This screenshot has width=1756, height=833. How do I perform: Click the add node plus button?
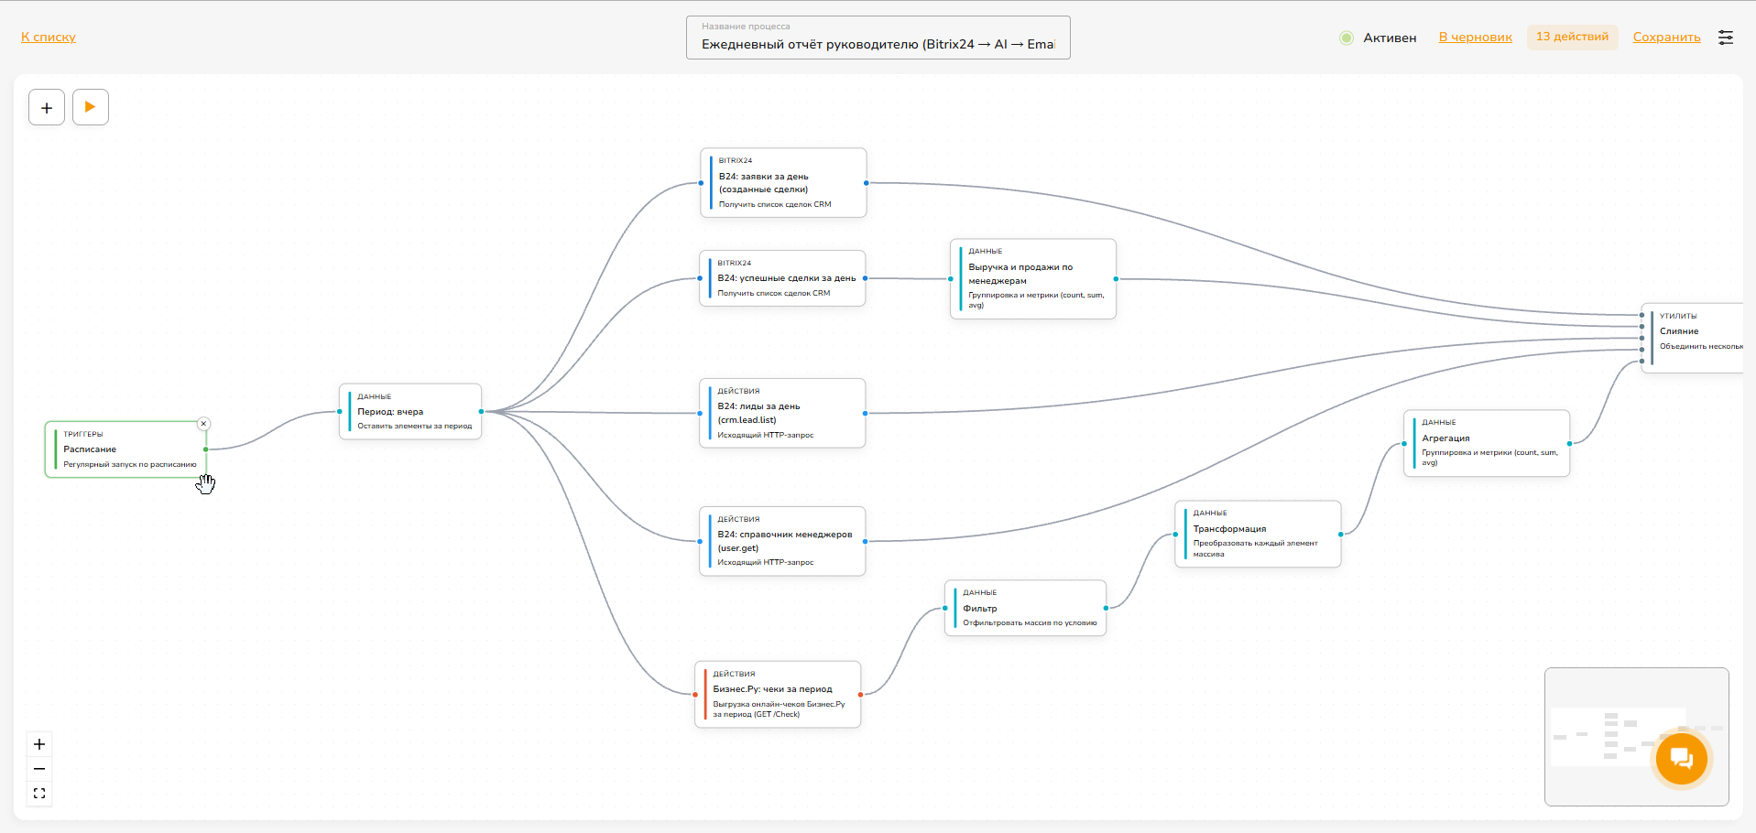click(47, 107)
